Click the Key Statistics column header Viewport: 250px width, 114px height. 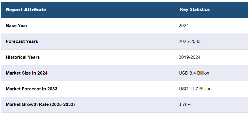195,9
